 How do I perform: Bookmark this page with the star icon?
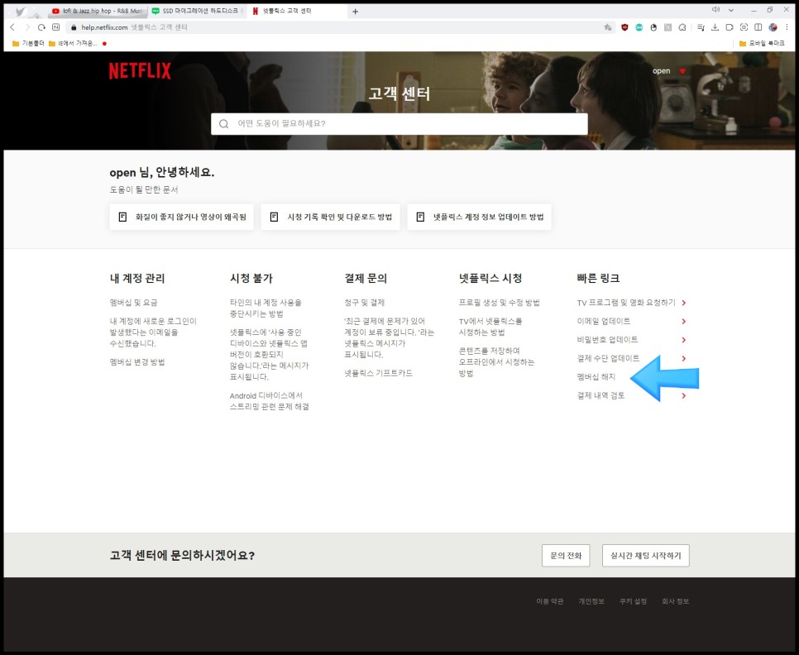coord(607,27)
